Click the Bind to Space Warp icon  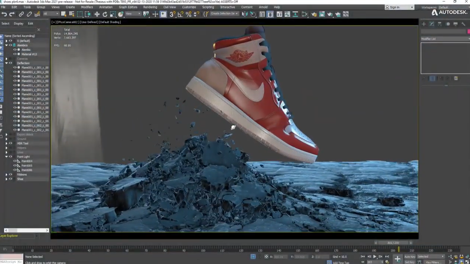click(37, 14)
